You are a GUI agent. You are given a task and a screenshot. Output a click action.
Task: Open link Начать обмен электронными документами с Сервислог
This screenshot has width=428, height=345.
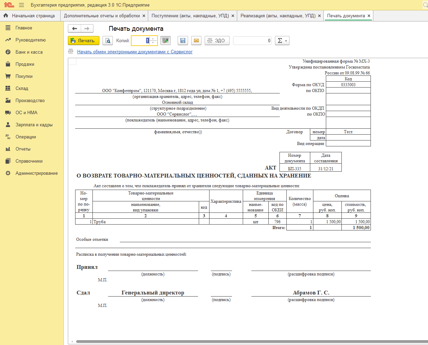(x=135, y=52)
